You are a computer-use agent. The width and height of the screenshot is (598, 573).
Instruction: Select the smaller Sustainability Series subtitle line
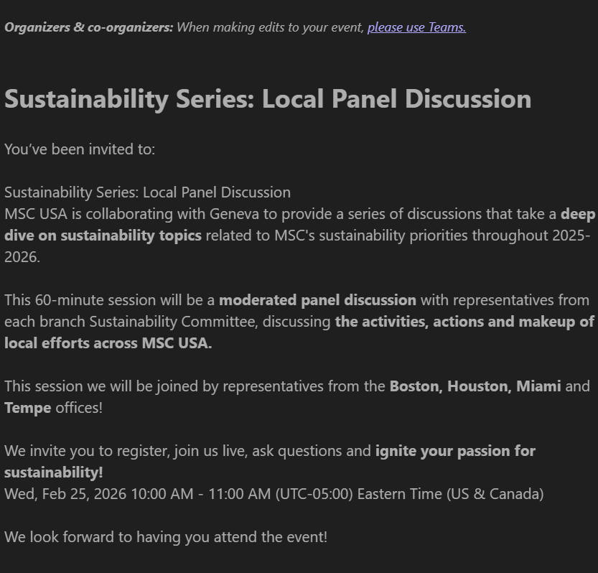[x=148, y=192]
